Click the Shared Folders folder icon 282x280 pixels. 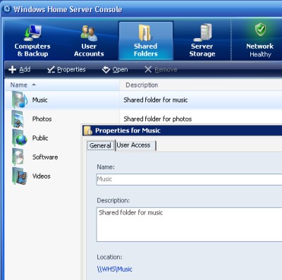click(x=145, y=32)
